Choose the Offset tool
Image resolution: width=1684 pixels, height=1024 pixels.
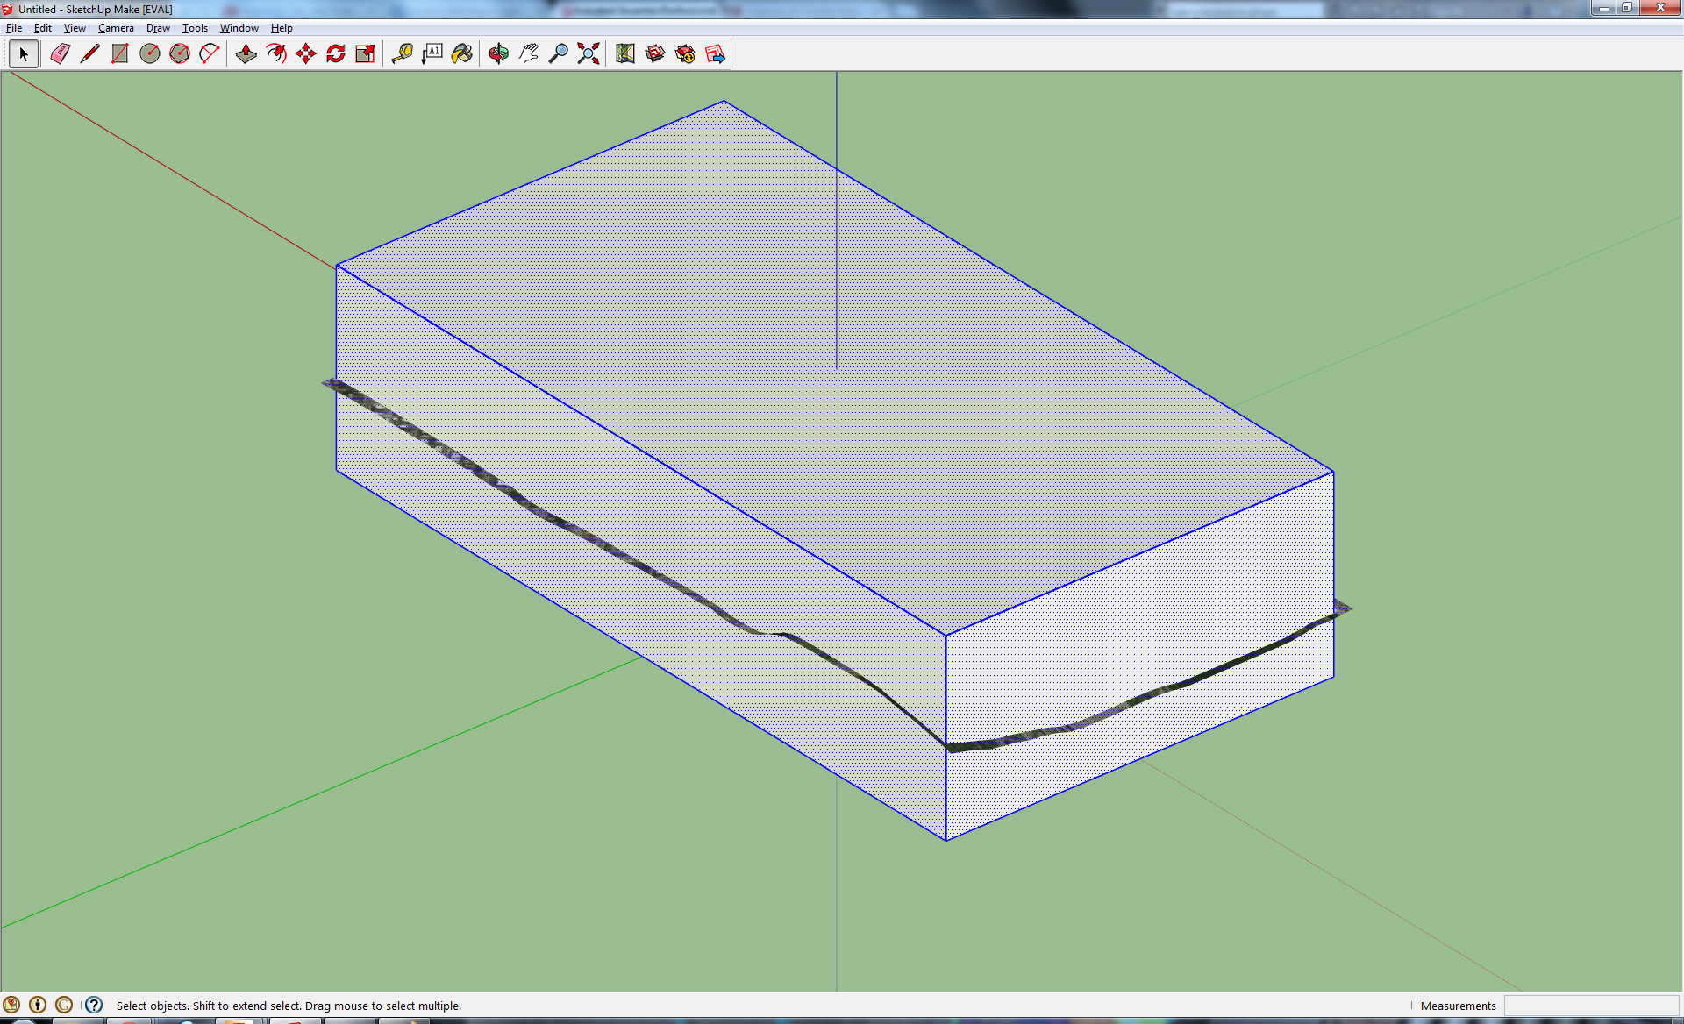pos(276,54)
